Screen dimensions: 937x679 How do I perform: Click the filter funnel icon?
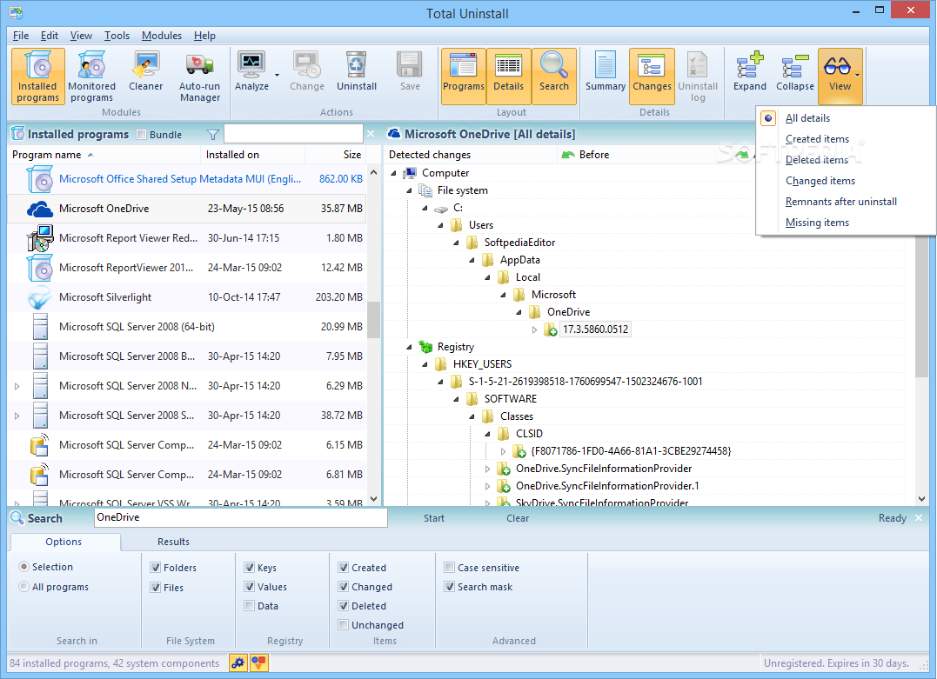213,135
